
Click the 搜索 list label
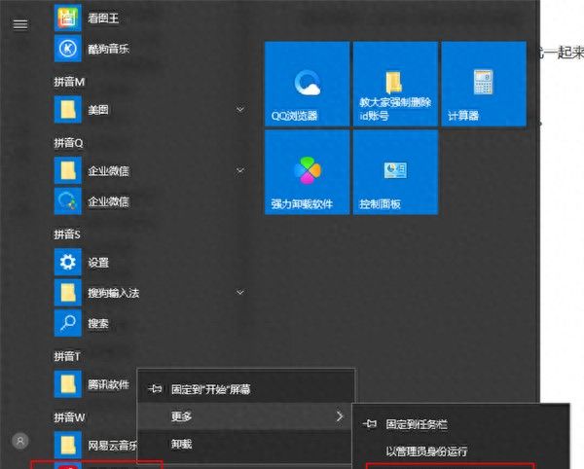98,323
